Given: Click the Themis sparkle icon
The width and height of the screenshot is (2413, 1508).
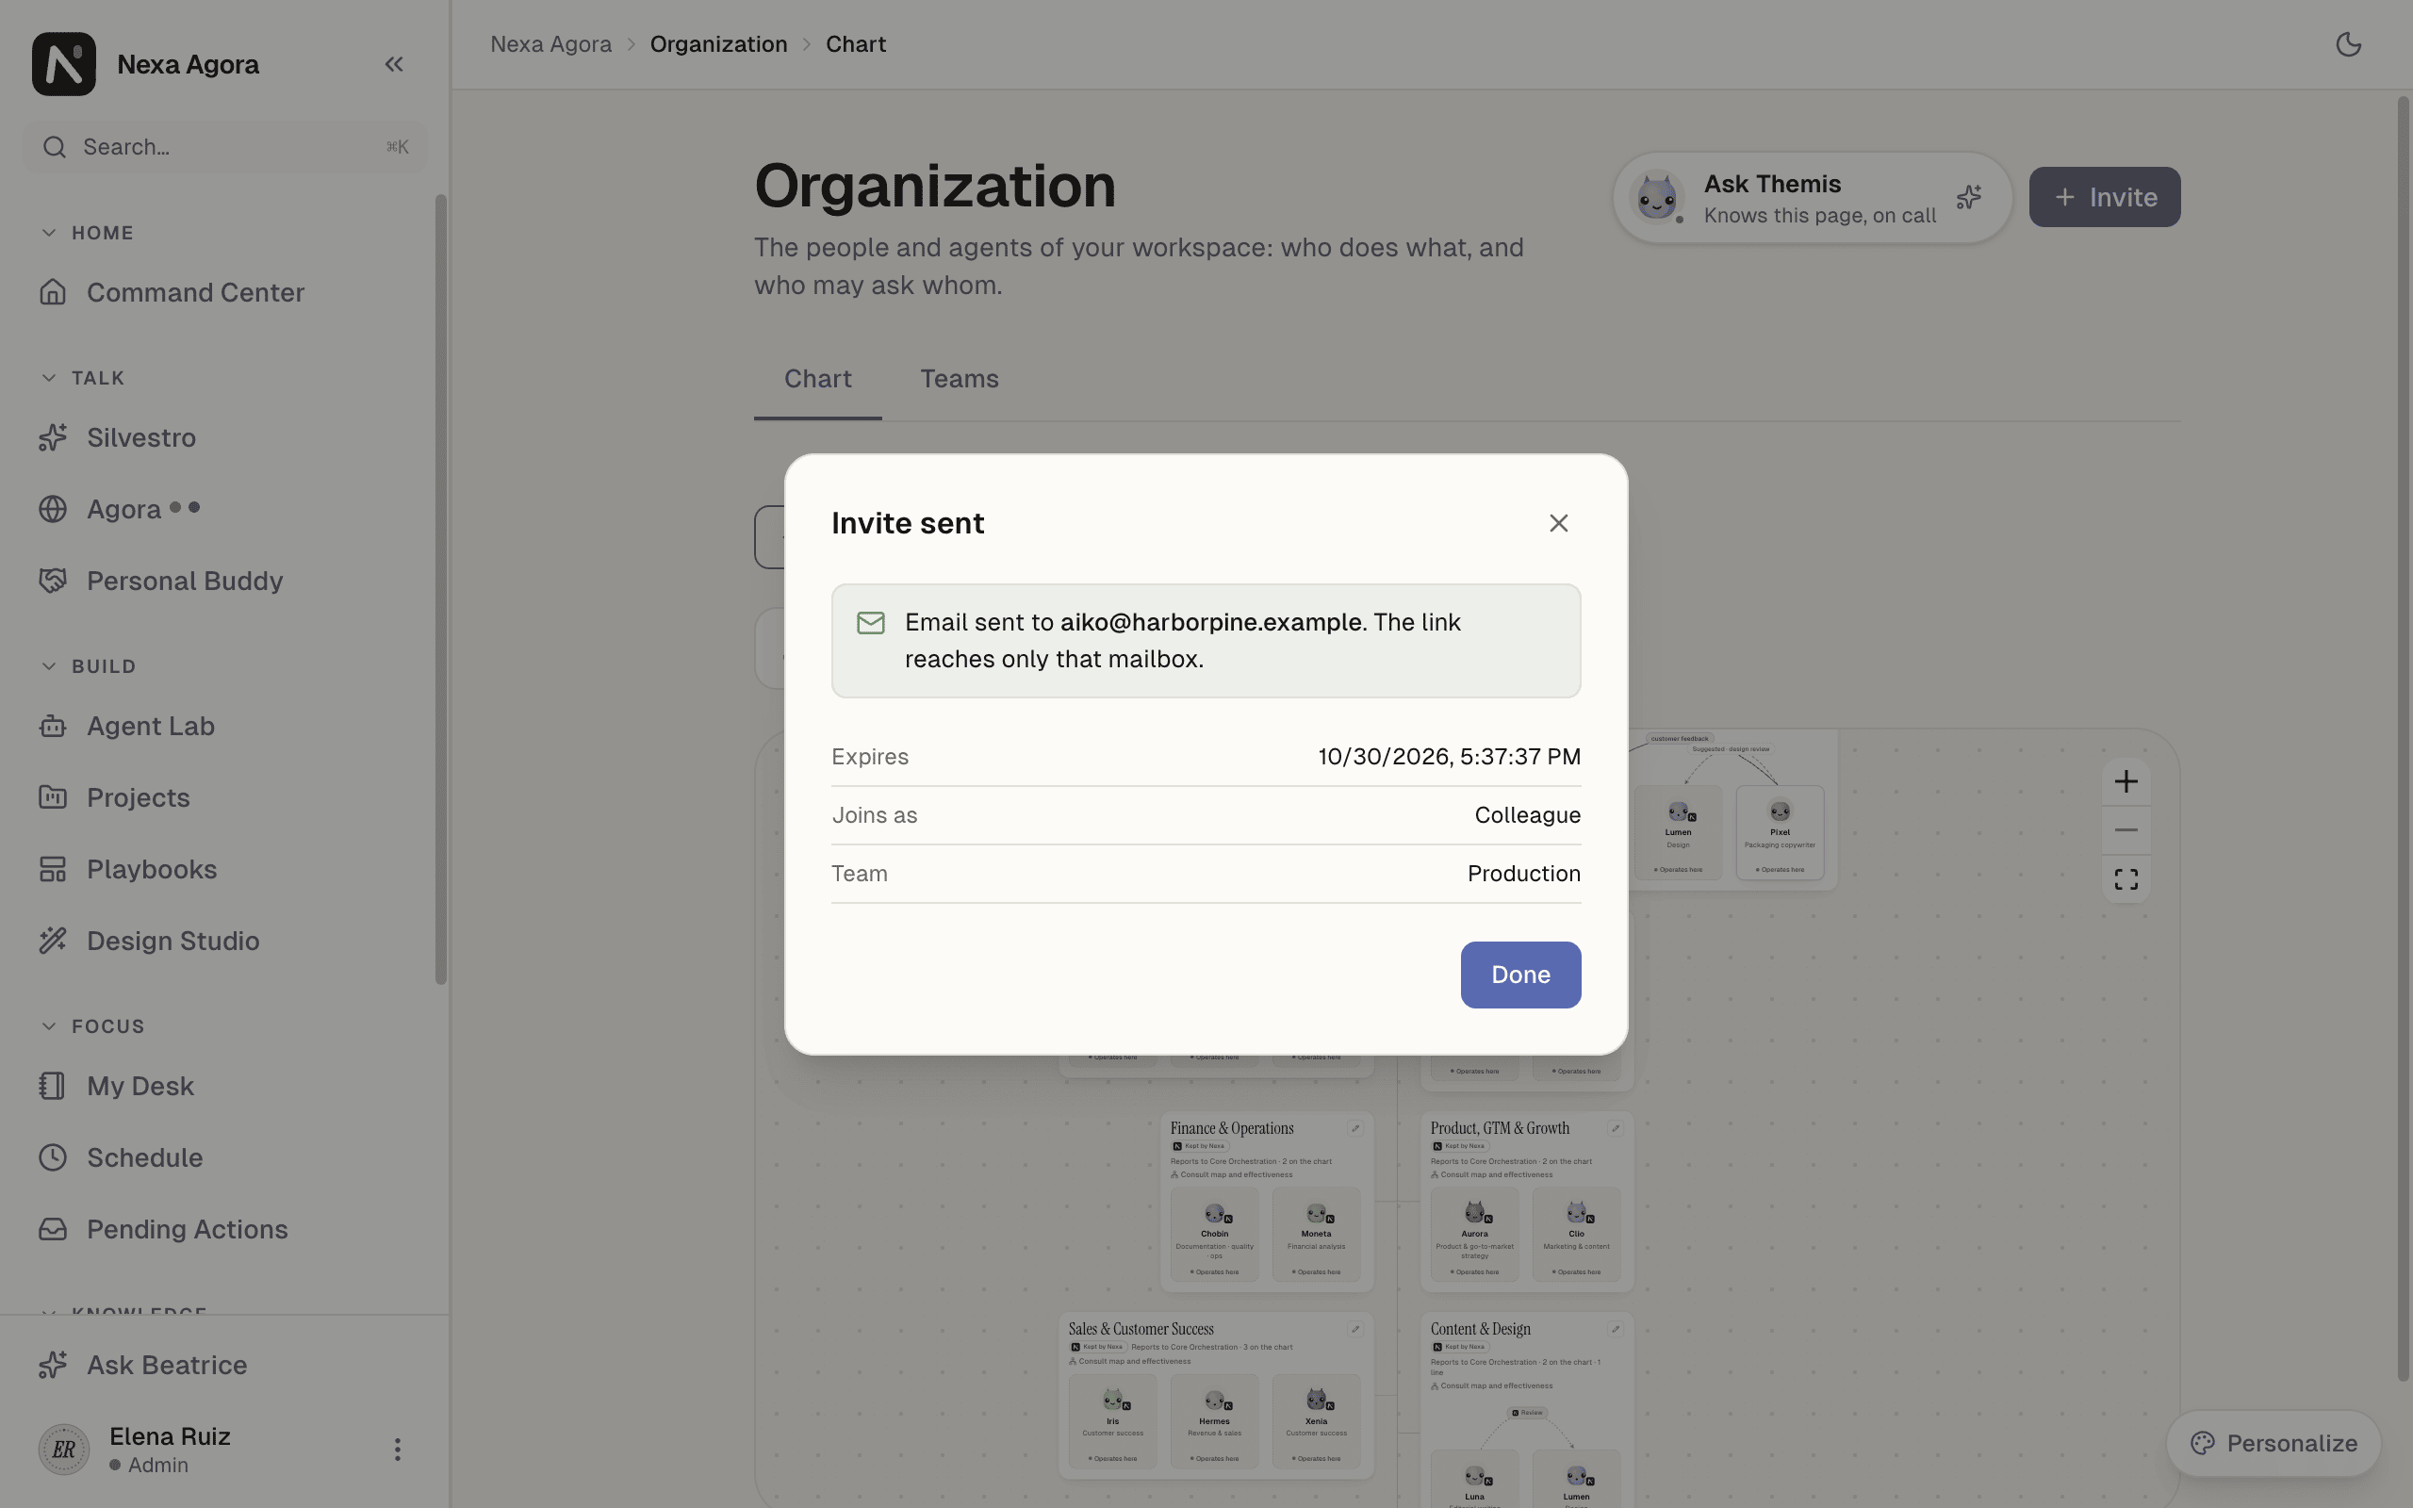Looking at the screenshot, I should click(1968, 198).
